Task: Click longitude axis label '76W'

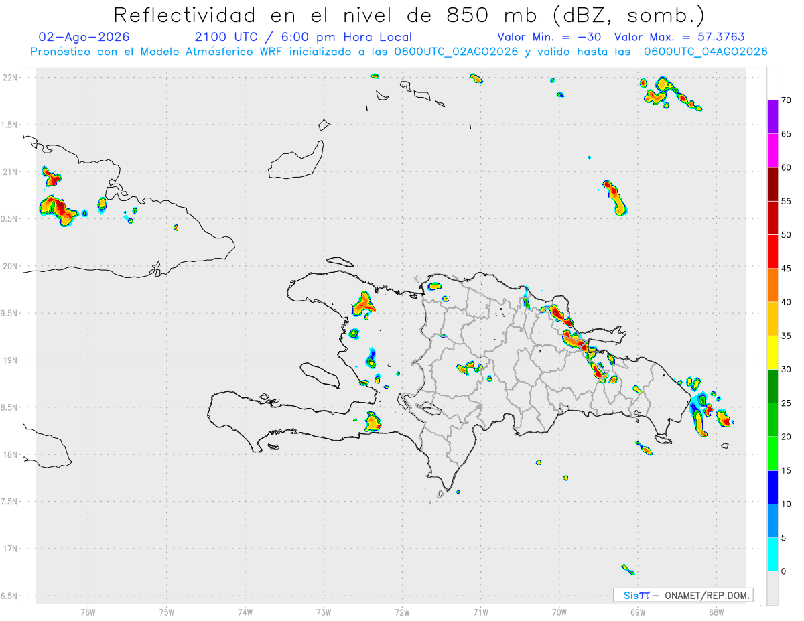Action: pos(88,612)
